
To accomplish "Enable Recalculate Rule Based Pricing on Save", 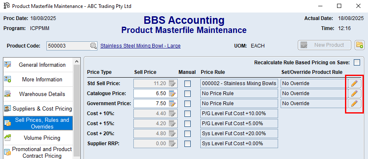I will (x=357, y=63).
